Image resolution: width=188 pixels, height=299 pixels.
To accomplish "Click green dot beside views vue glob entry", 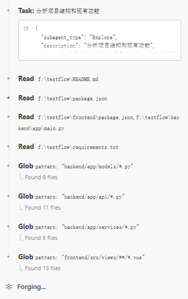I will pos(8,257).
